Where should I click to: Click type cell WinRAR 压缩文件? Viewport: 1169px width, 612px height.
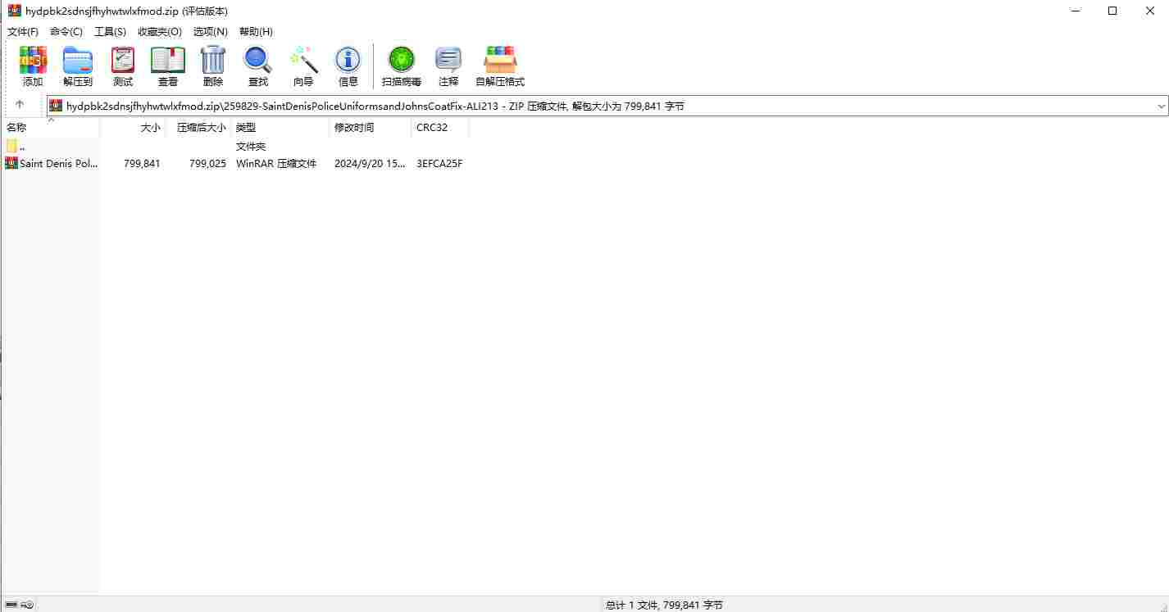click(276, 163)
